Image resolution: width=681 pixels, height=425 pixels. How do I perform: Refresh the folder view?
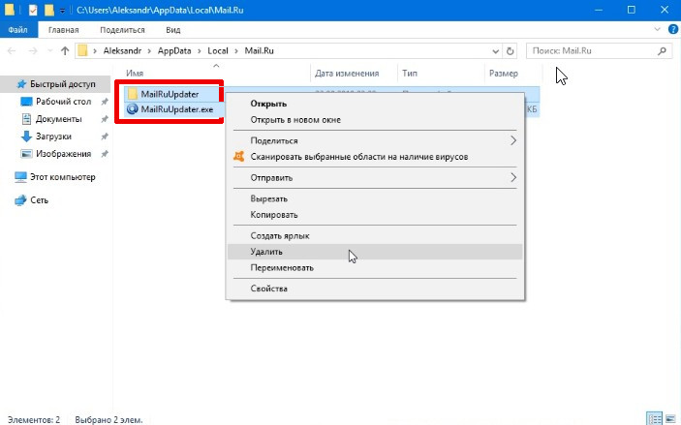511,51
